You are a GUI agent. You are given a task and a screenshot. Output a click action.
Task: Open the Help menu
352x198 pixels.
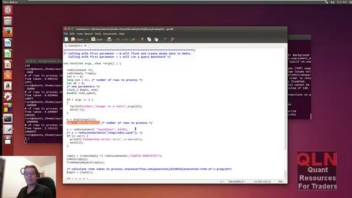122,34
